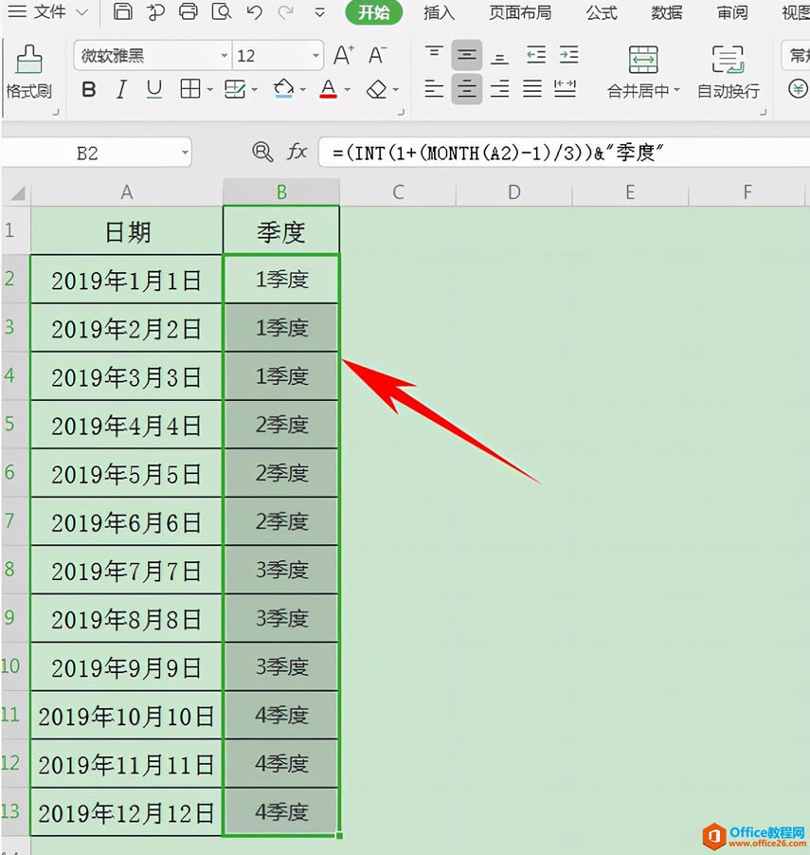Click the Name Box showing B2
The width and height of the screenshot is (810, 855).
(x=90, y=154)
